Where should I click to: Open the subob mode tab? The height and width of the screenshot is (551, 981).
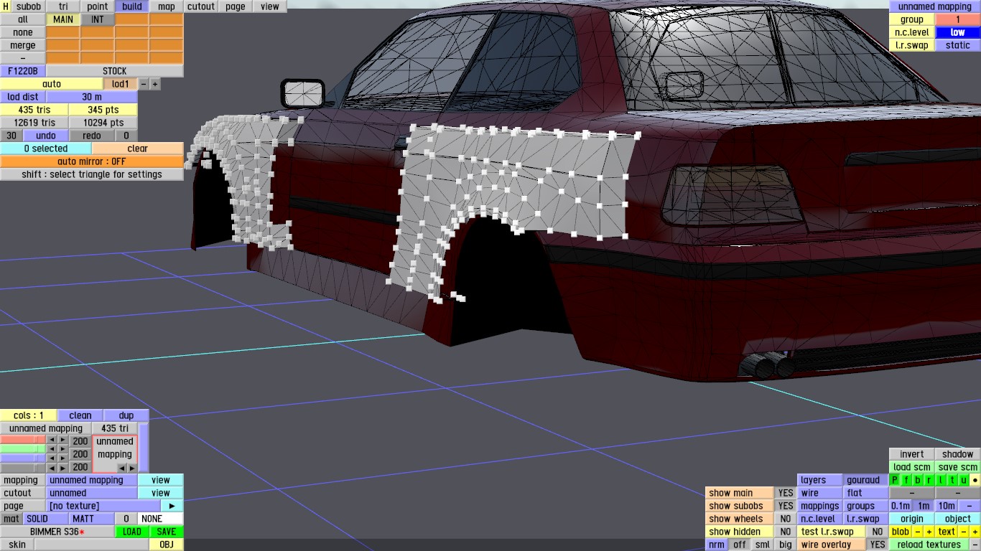pos(29,6)
